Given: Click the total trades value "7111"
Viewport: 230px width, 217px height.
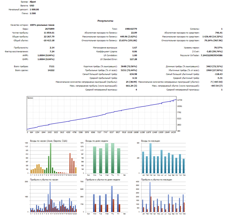Looking at the screenshot, I should tap(52, 67).
